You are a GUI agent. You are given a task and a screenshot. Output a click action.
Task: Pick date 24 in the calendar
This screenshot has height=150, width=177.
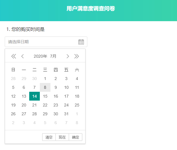[66, 105]
